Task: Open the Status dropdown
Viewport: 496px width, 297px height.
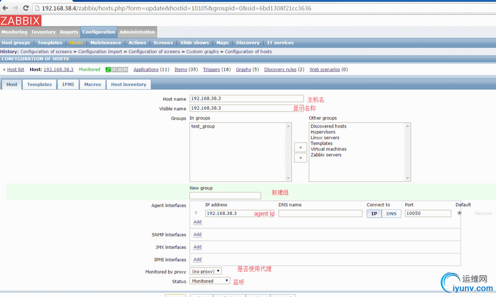Action: click(x=210, y=281)
